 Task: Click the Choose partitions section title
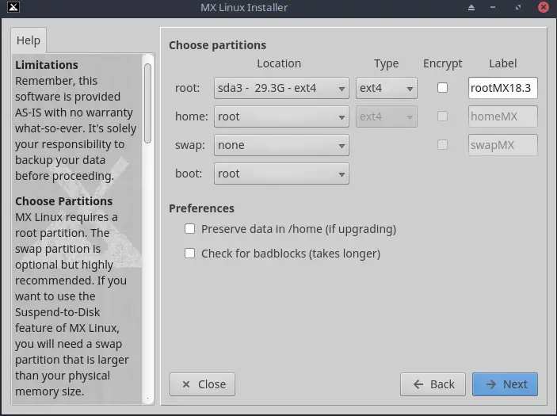[217, 45]
